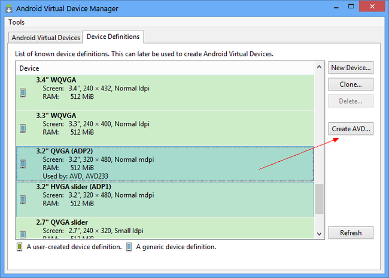Click the device icon for 3.3" WQVGA
The image size is (389, 278).
tap(23, 128)
